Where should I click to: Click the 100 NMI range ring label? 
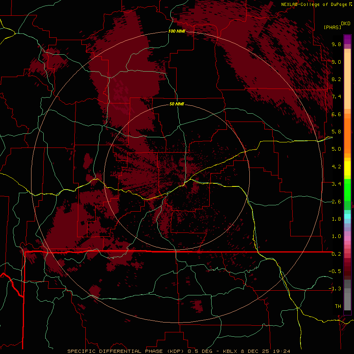pyautogui.click(x=177, y=31)
